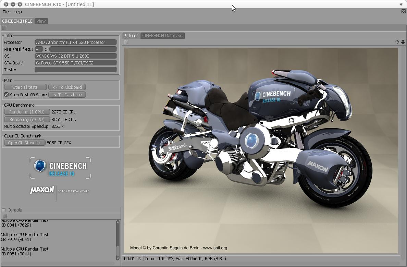Click the OS field
Screen dimensions: 407x267
click(76, 56)
